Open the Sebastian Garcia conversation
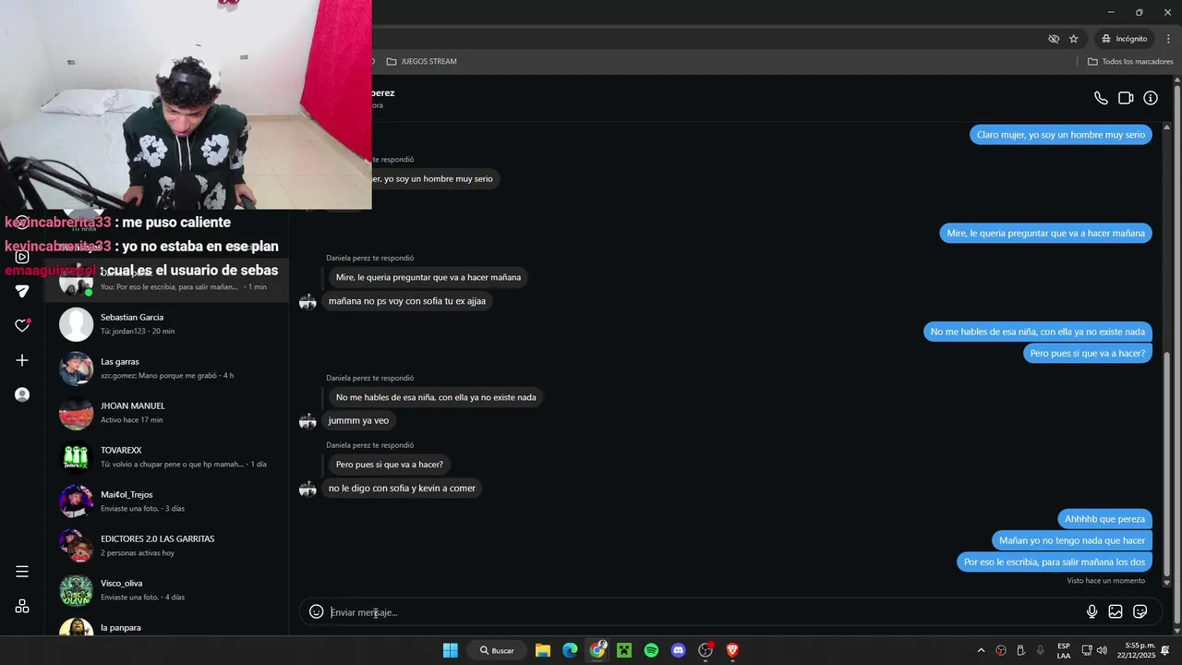The width and height of the screenshot is (1182, 665). [167, 324]
